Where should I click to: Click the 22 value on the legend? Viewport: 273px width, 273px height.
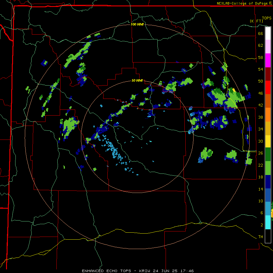261,165
